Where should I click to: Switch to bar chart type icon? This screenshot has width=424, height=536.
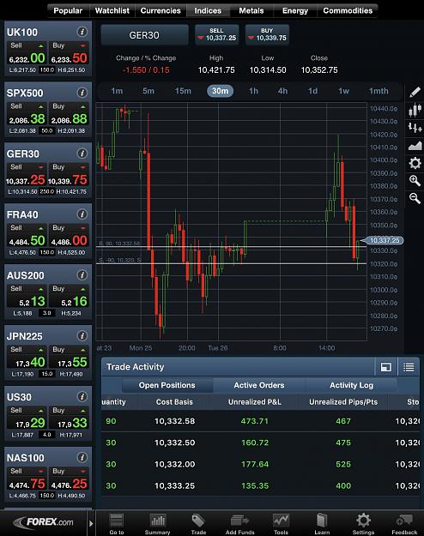pos(415,128)
